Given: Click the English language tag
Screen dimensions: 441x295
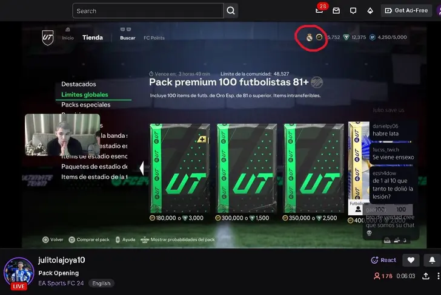Looking at the screenshot, I should click(x=101, y=283).
